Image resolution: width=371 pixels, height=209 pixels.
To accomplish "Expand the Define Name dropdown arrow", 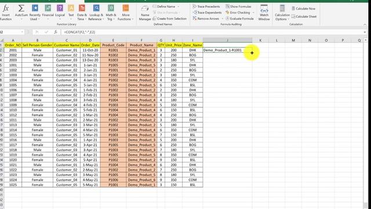I will click(x=179, y=6).
